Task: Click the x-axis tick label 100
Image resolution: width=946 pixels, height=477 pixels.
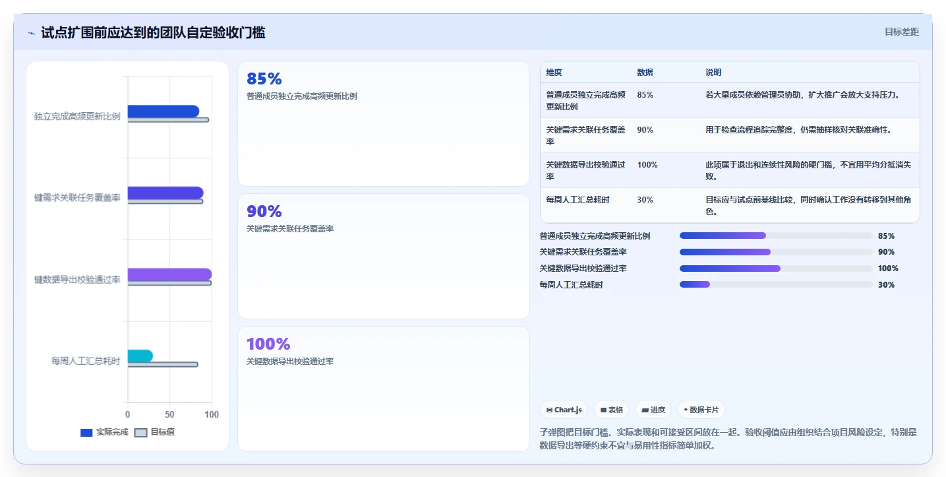Action: [212, 414]
